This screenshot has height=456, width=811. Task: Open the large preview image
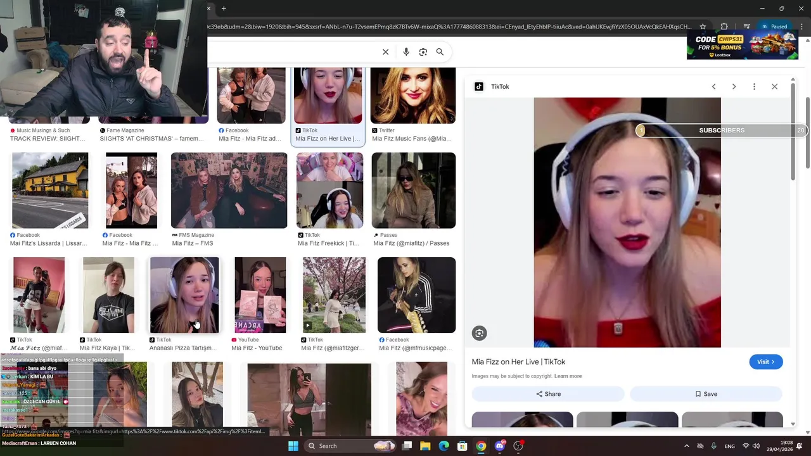[x=627, y=222]
